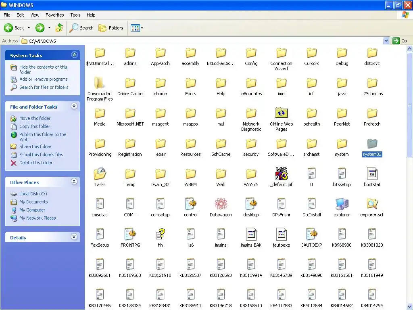Click the vertical scrollbar down arrow

click(410, 307)
